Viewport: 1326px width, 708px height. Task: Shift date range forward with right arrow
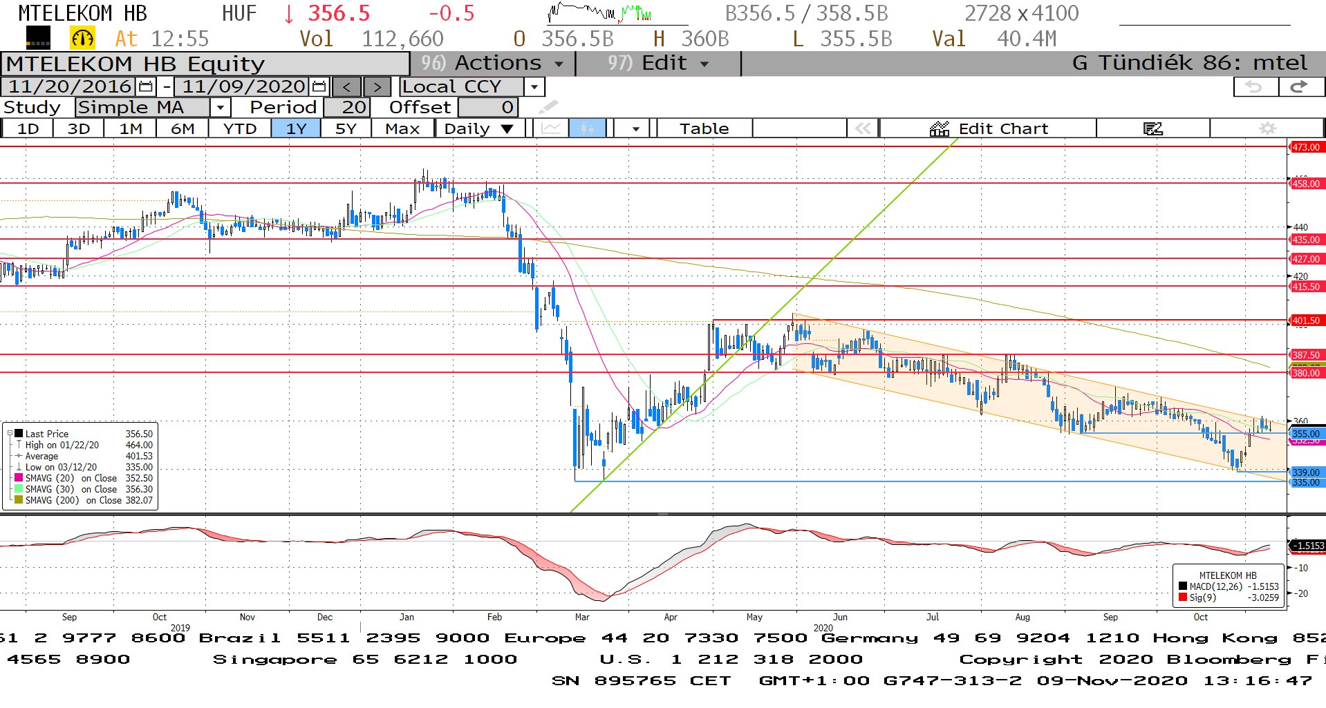377,87
